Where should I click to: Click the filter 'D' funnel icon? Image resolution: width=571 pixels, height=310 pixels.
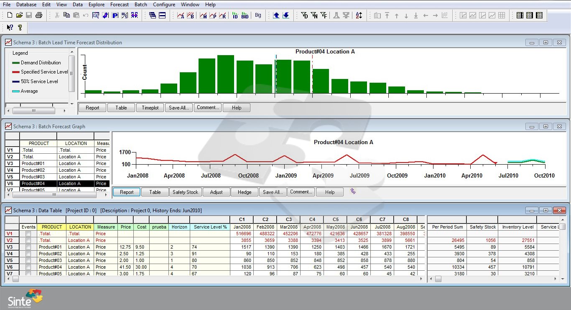[x=304, y=15]
